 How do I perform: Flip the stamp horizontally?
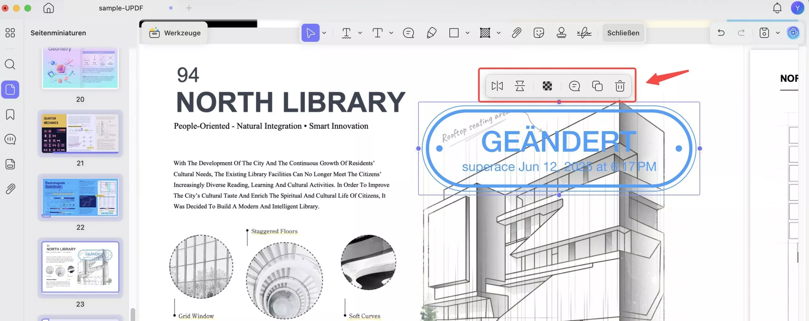coord(497,86)
